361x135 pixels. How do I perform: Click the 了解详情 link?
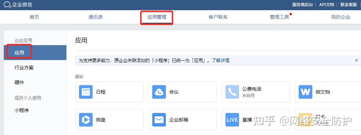click(x=221, y=60)
